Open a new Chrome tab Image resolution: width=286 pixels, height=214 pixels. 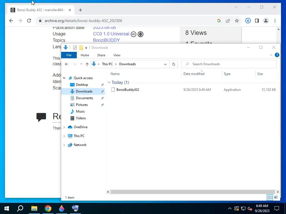click(x=80, y=10)
